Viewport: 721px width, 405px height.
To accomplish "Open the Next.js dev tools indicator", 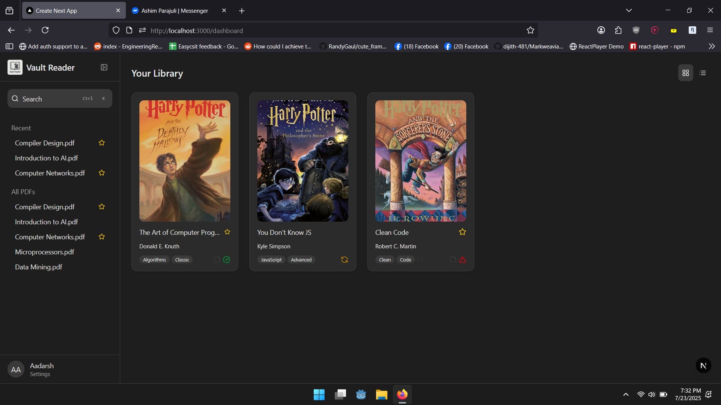I will [x=703, y=366].
